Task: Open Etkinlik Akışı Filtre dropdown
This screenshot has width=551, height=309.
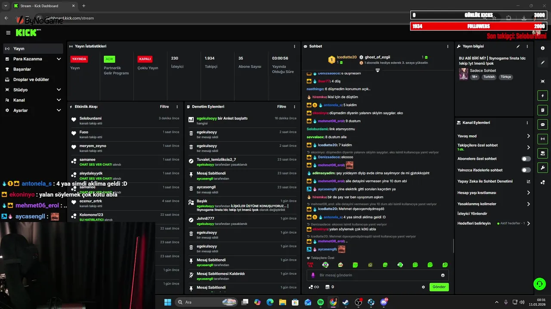Action: (x=164, y=107)
